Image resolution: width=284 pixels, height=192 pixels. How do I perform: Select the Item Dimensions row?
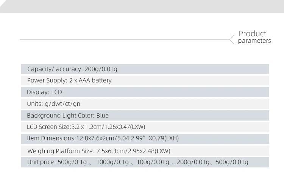tap(145, 138)
